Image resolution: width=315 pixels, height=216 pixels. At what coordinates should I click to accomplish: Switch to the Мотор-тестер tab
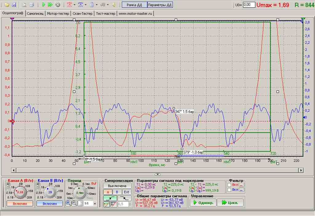coord(57,14)
